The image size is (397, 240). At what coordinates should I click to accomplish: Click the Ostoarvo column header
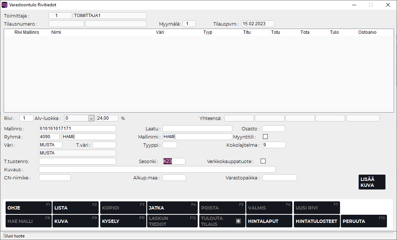(367, 32)
